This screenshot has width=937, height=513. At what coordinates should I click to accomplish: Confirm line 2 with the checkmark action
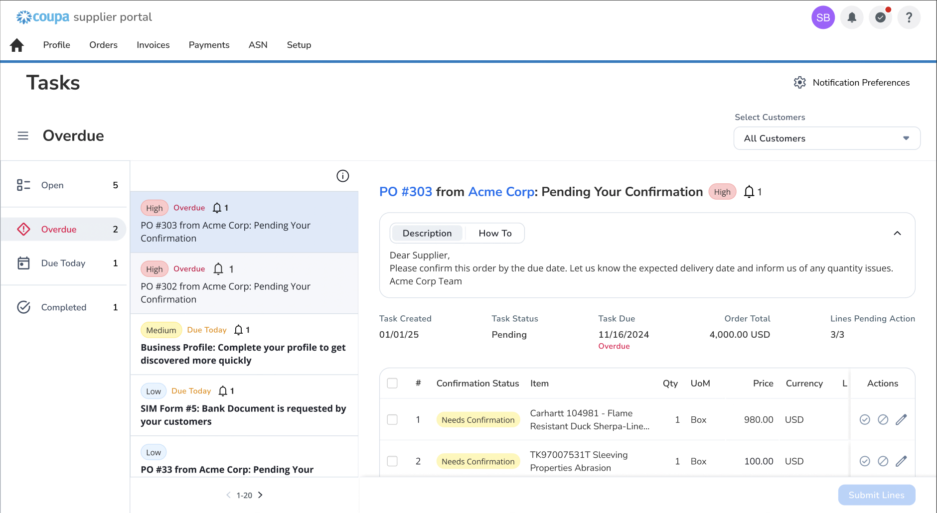[865, 461]
